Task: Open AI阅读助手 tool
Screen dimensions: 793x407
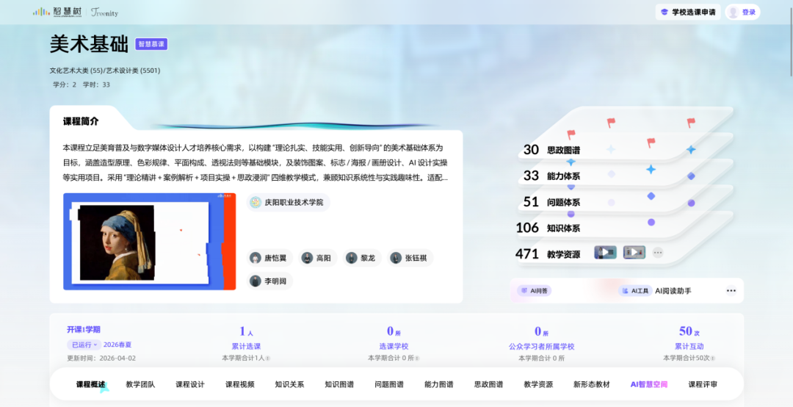Action: click(673, 291)
